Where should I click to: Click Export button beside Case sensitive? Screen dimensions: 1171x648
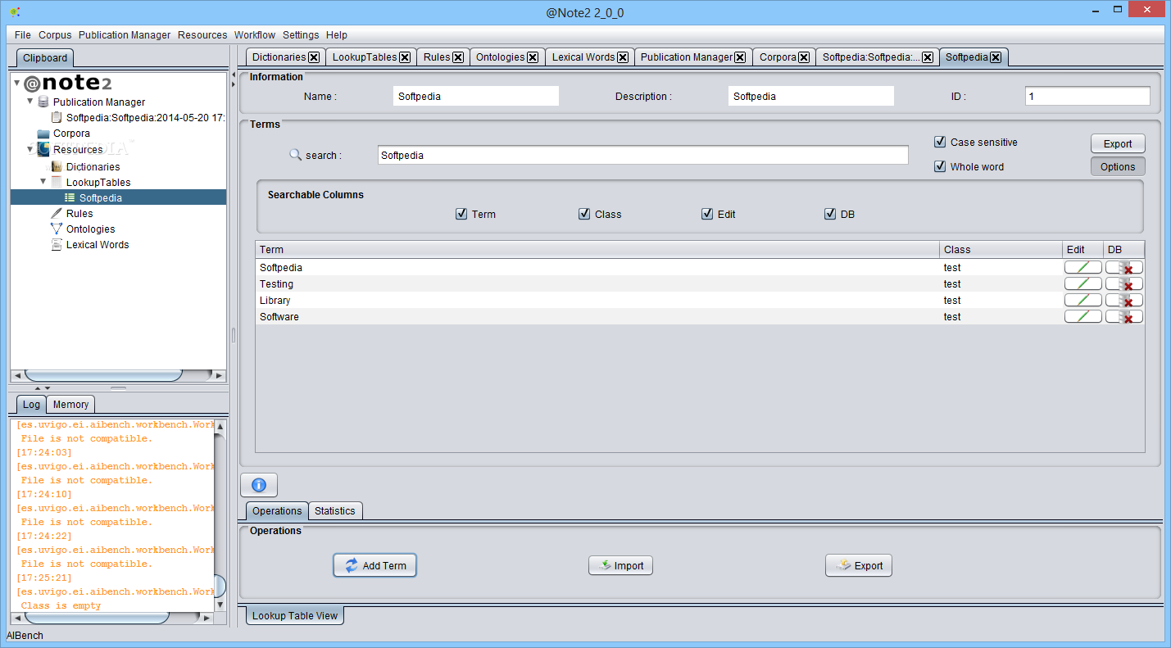click(x=1118, y=143)
